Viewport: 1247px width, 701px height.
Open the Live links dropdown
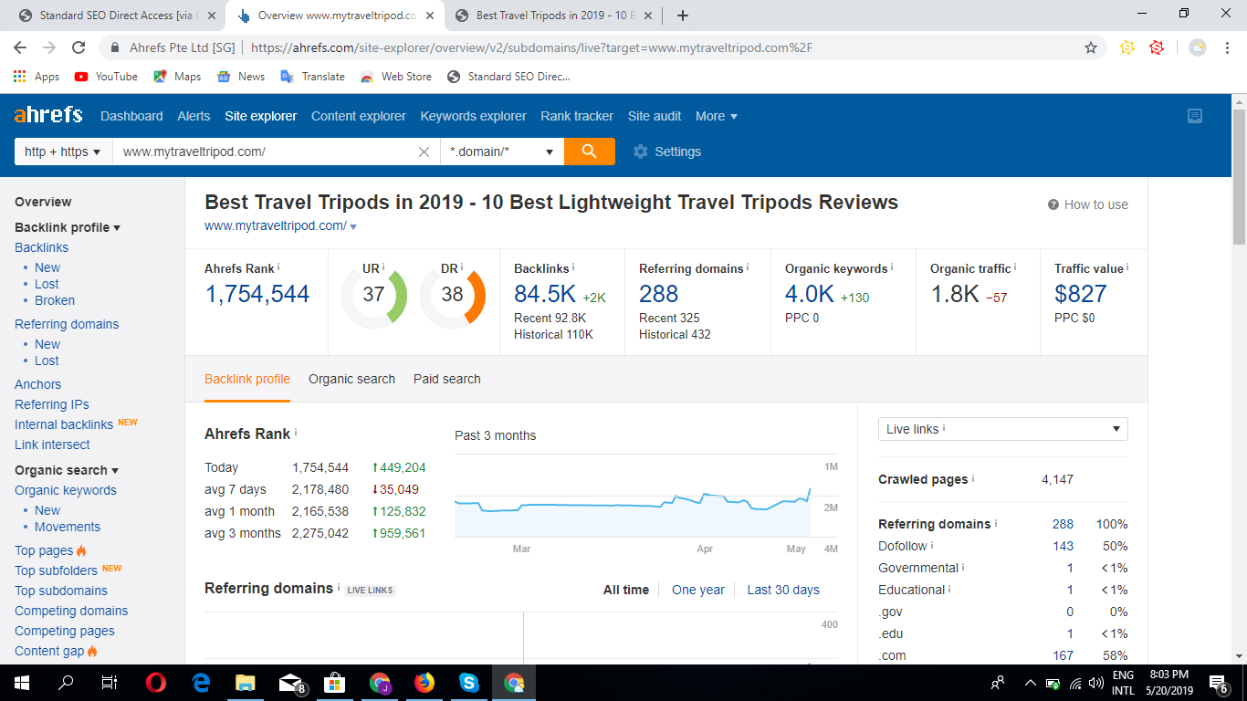coord(1002,428)
